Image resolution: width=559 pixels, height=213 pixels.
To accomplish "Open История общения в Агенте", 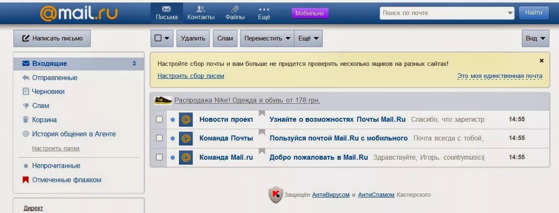I will tap(74, 134).
